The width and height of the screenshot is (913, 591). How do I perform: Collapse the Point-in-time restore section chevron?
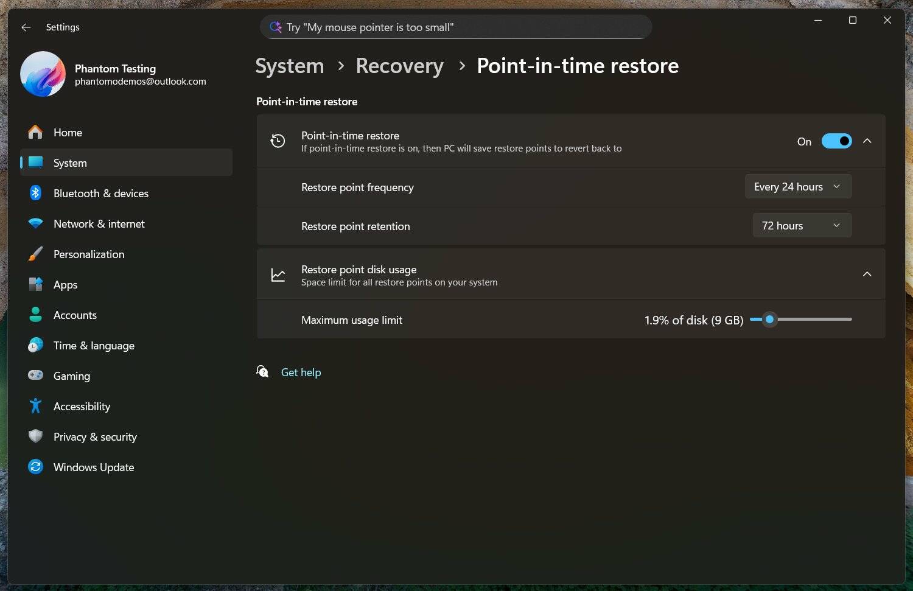click(x=867, y=141)
